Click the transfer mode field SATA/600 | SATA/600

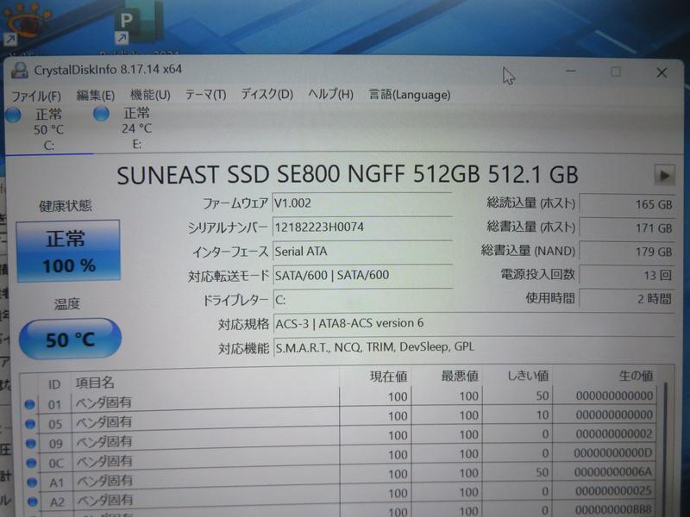coord(362,275)
